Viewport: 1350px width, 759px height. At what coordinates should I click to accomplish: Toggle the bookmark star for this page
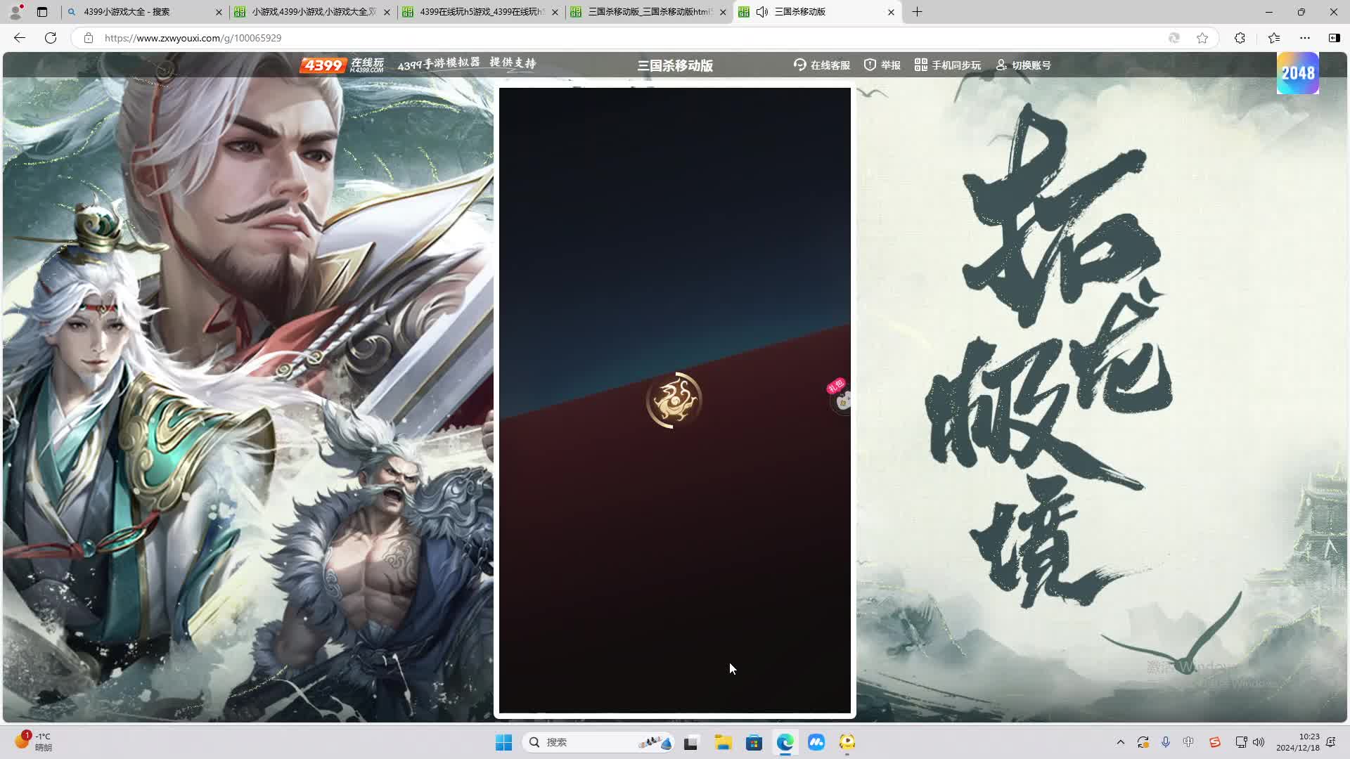tap(1202, 38)
